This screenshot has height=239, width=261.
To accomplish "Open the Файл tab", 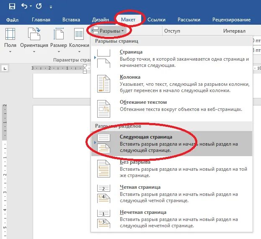I will pos(12,20).
